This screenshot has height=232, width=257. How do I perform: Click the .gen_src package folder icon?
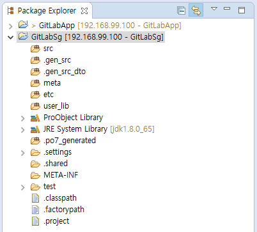tap(35, 60)
